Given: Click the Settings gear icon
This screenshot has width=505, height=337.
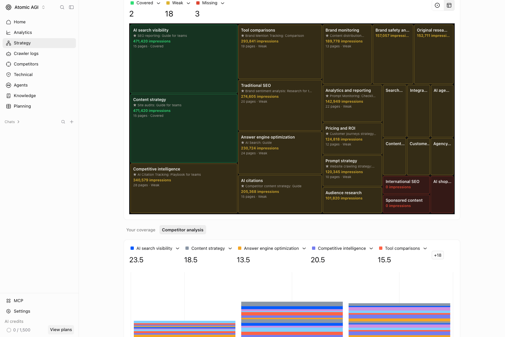Looking at the screenshot, I should [x=9, y=311].
